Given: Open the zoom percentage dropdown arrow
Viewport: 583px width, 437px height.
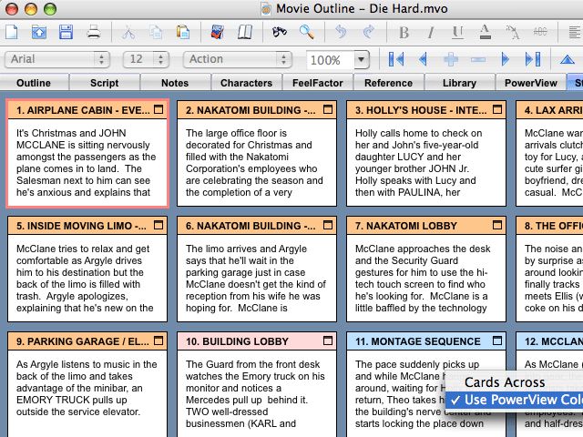Looking at the screenshot, I should [361, 59].
